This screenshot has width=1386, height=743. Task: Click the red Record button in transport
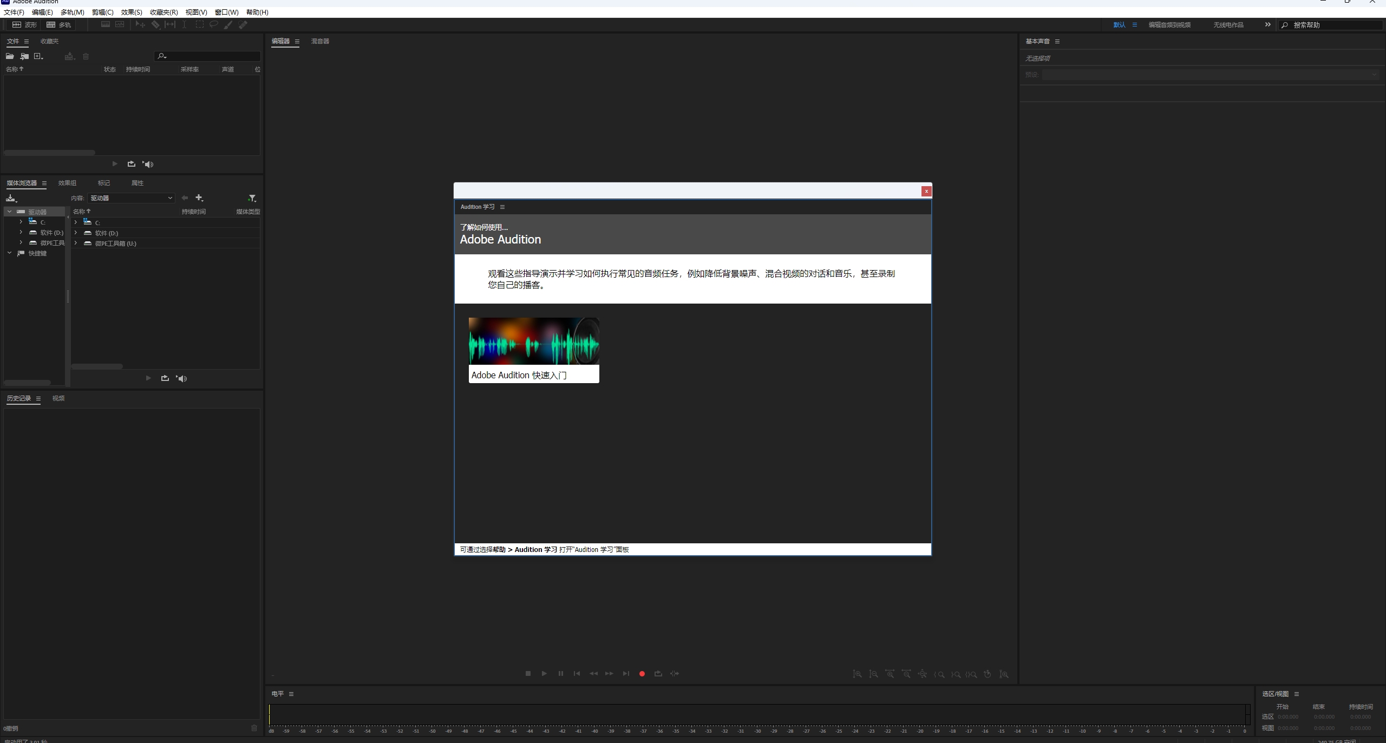pos(642,674)
